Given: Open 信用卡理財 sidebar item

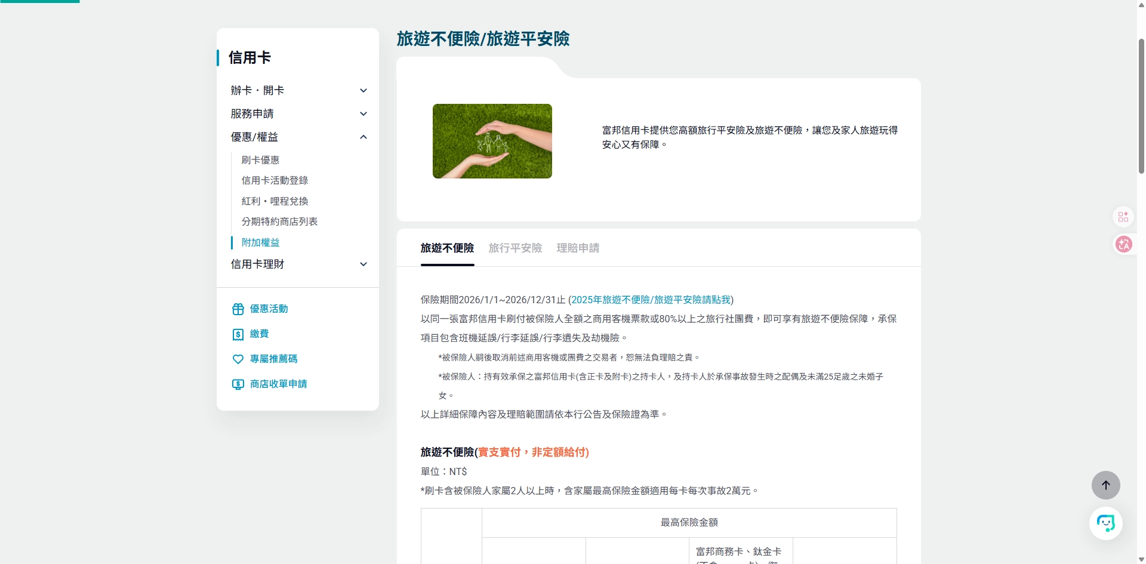Looking at the screenshot, I should pos(257,264).
